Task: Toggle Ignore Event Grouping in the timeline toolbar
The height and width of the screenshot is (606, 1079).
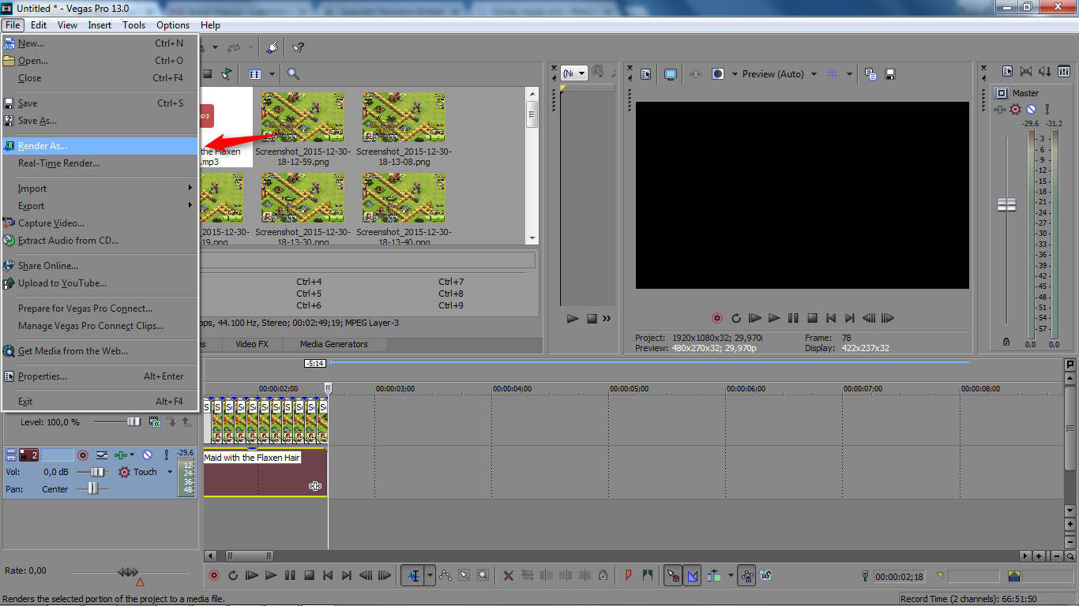Action: pyautogui.click(x=765, y=576)
